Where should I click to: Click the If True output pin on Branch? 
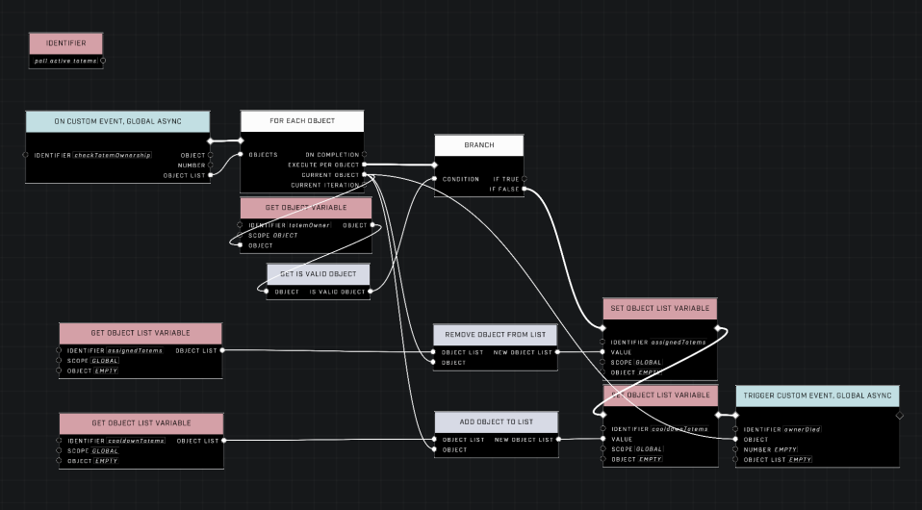[524, 179]
